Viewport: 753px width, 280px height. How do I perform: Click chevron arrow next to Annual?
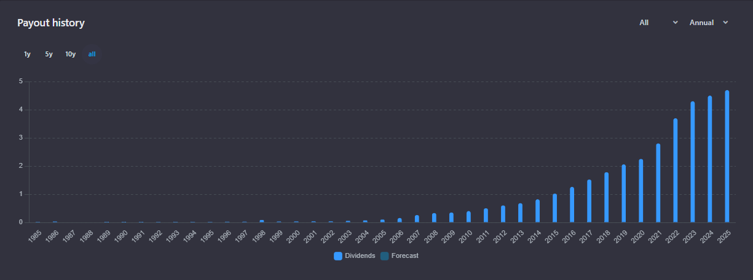click(x=726, y=23)
